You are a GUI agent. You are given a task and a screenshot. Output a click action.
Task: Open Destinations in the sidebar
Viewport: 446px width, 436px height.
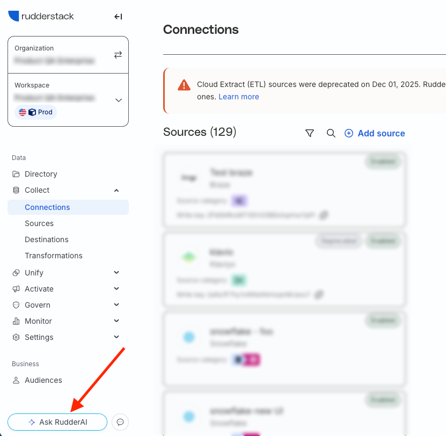[x=47, y=239]
